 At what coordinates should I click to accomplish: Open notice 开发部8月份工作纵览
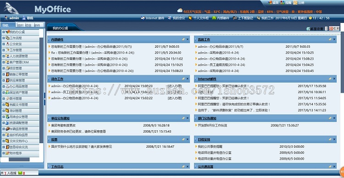click(x=212, y=125)
